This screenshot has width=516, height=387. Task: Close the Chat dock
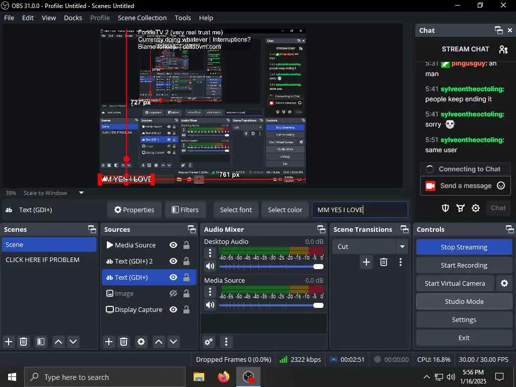click(510, 30)
